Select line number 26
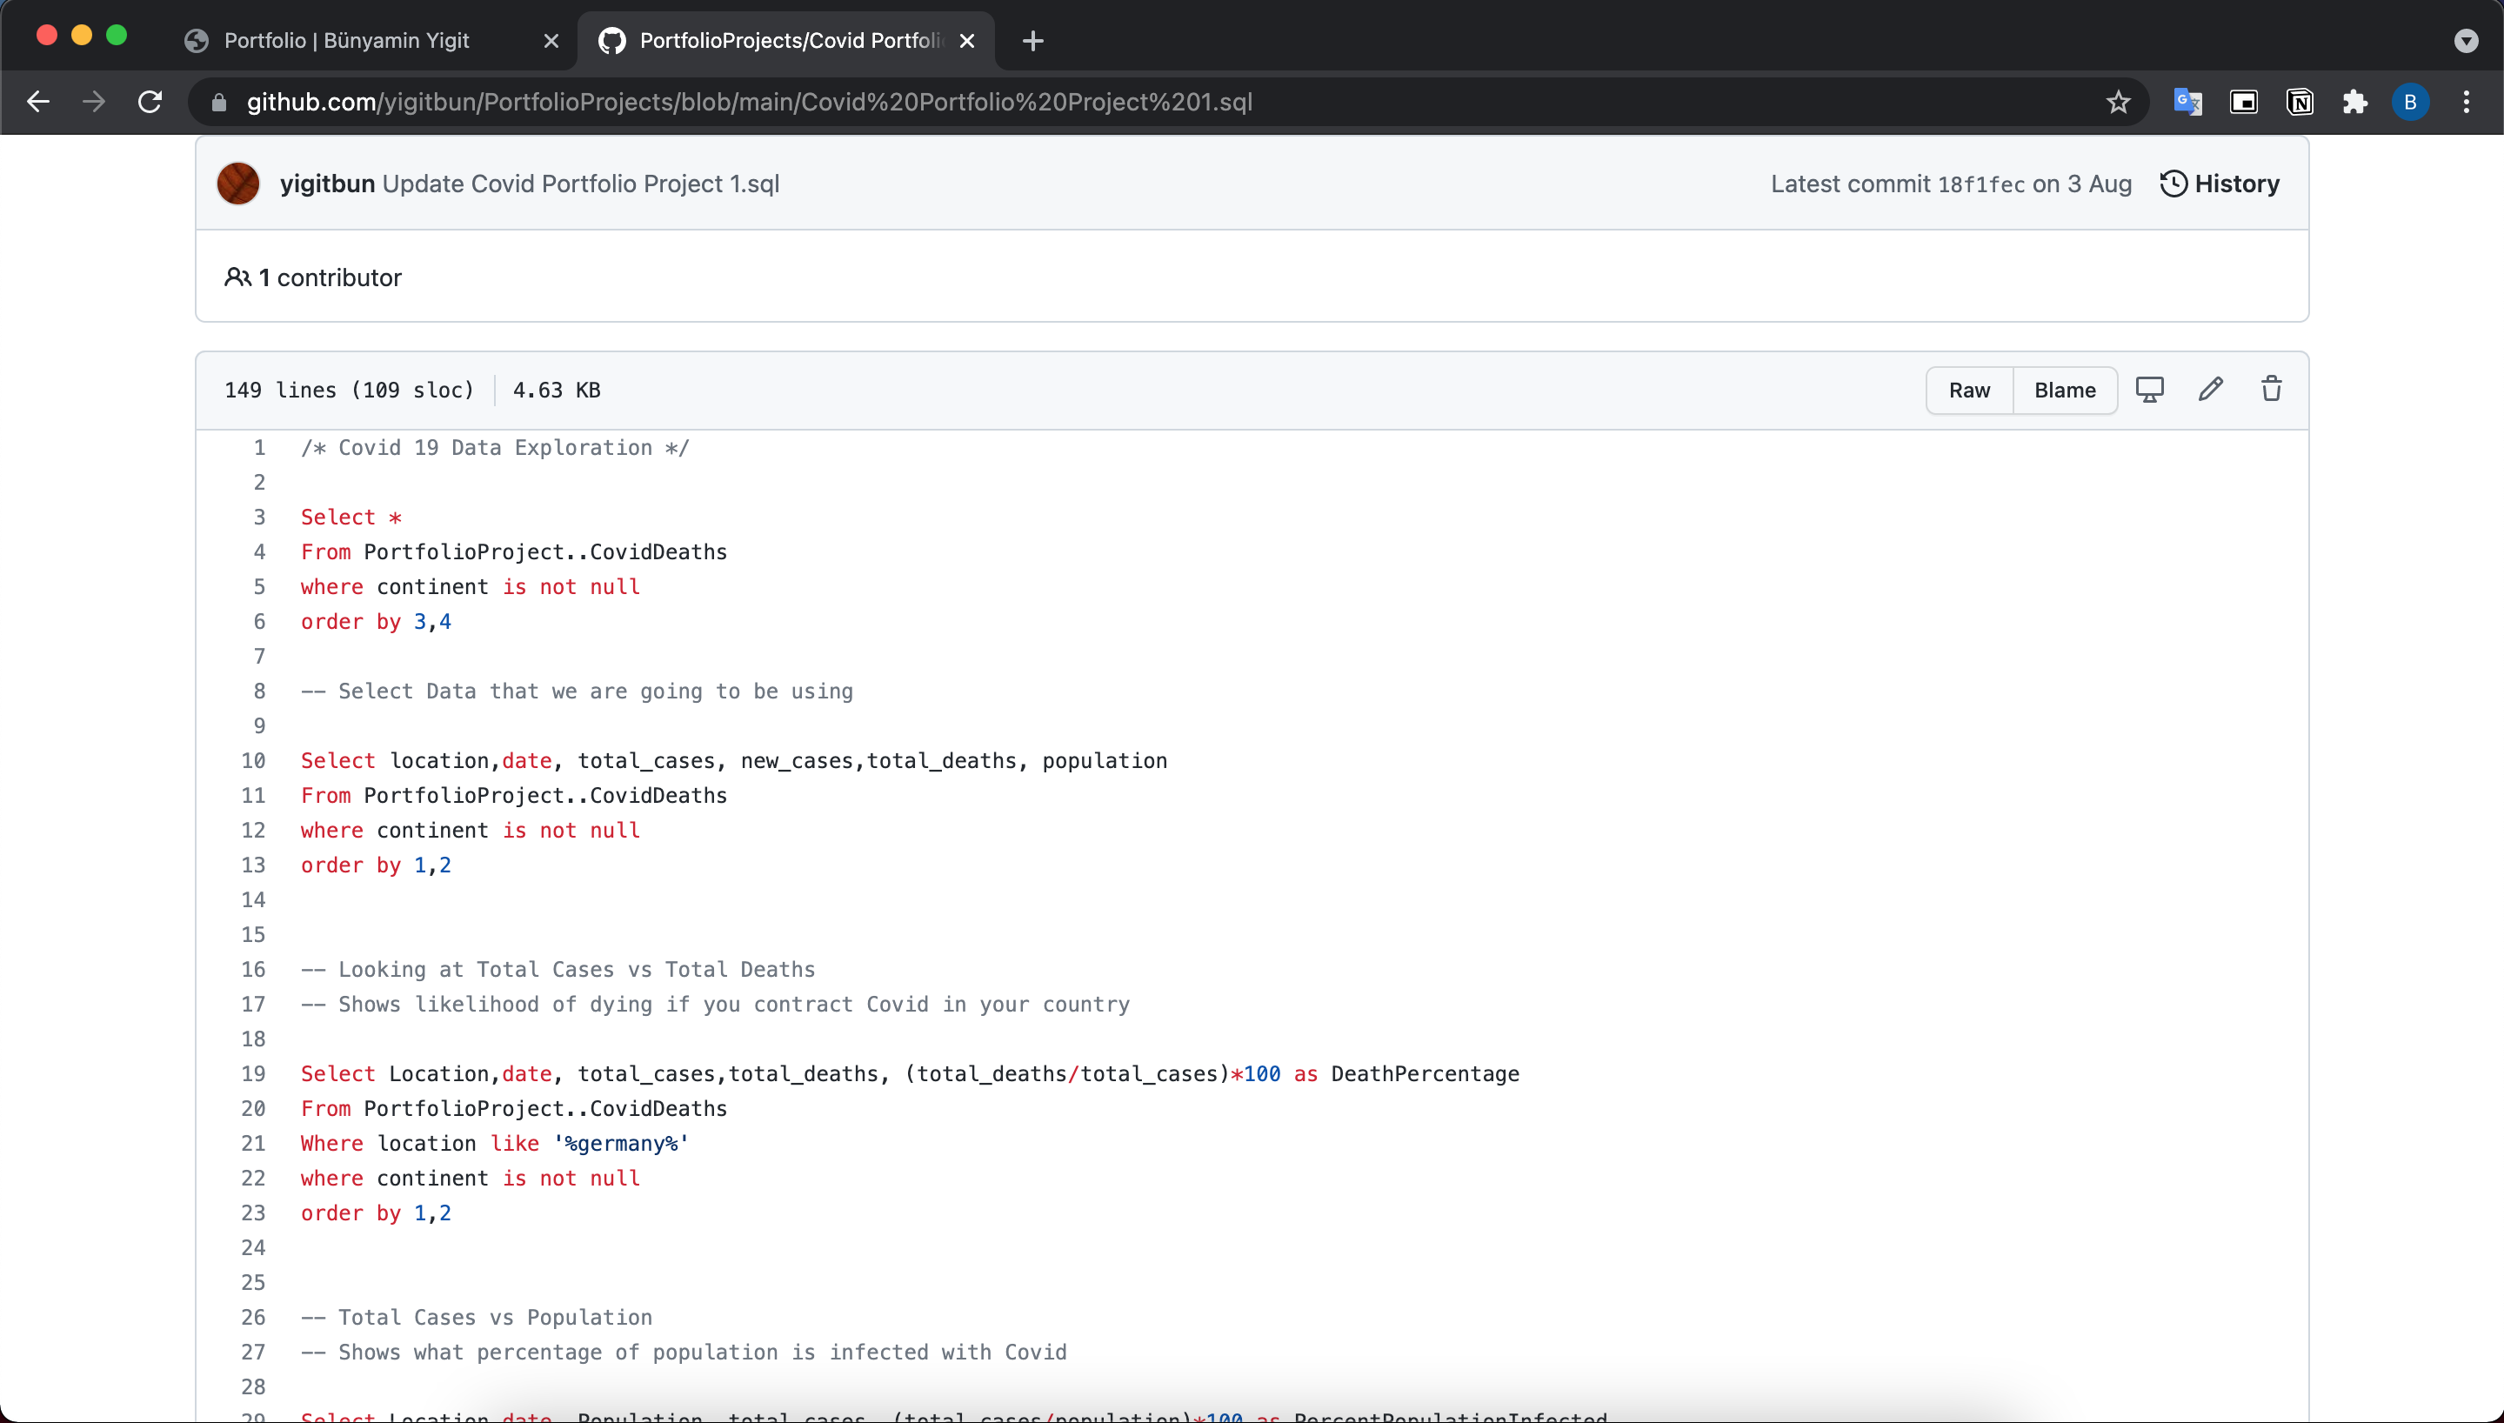 (253, 1318)
